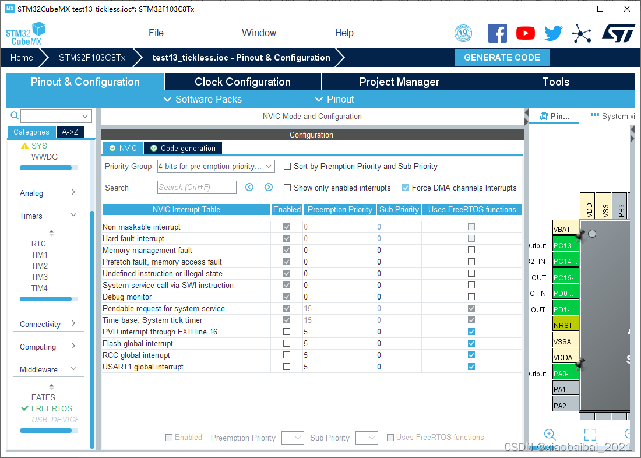
Task: Fit the chip pinout to the view
Action: click(590, 434)
